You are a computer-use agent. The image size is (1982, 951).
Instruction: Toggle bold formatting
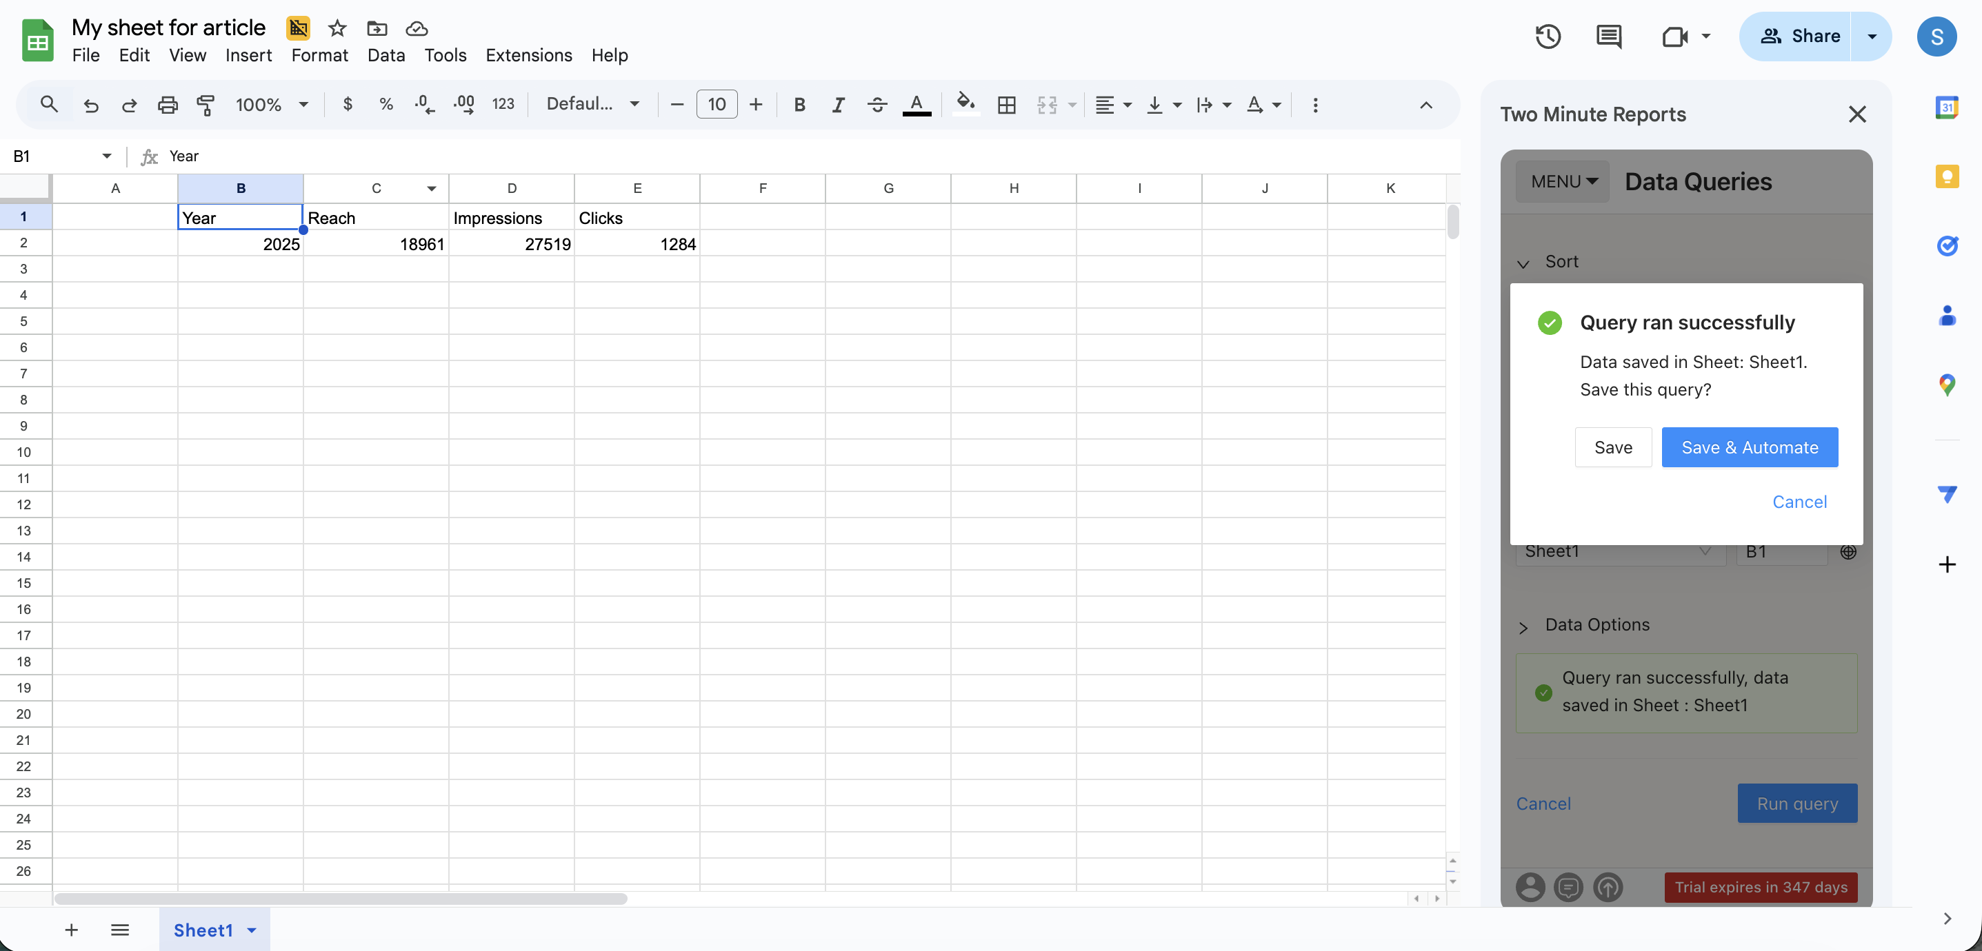799,105
